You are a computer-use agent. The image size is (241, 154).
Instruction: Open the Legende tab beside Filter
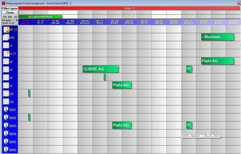click(14, 8)
